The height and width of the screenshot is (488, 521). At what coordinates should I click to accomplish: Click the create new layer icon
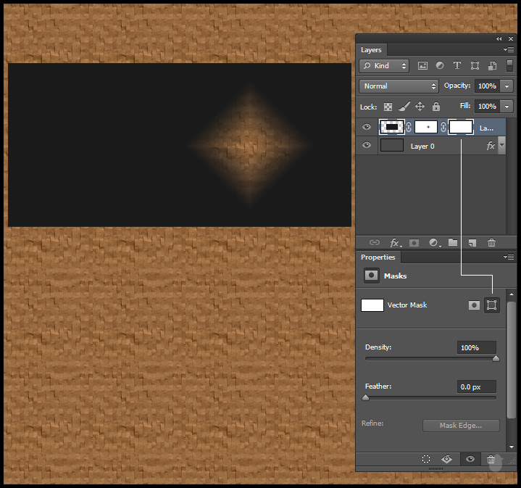coord(472,243)
